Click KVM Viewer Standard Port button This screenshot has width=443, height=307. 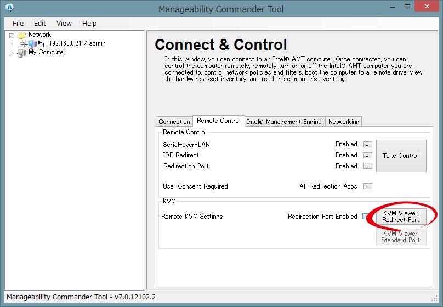coord(401,237)
